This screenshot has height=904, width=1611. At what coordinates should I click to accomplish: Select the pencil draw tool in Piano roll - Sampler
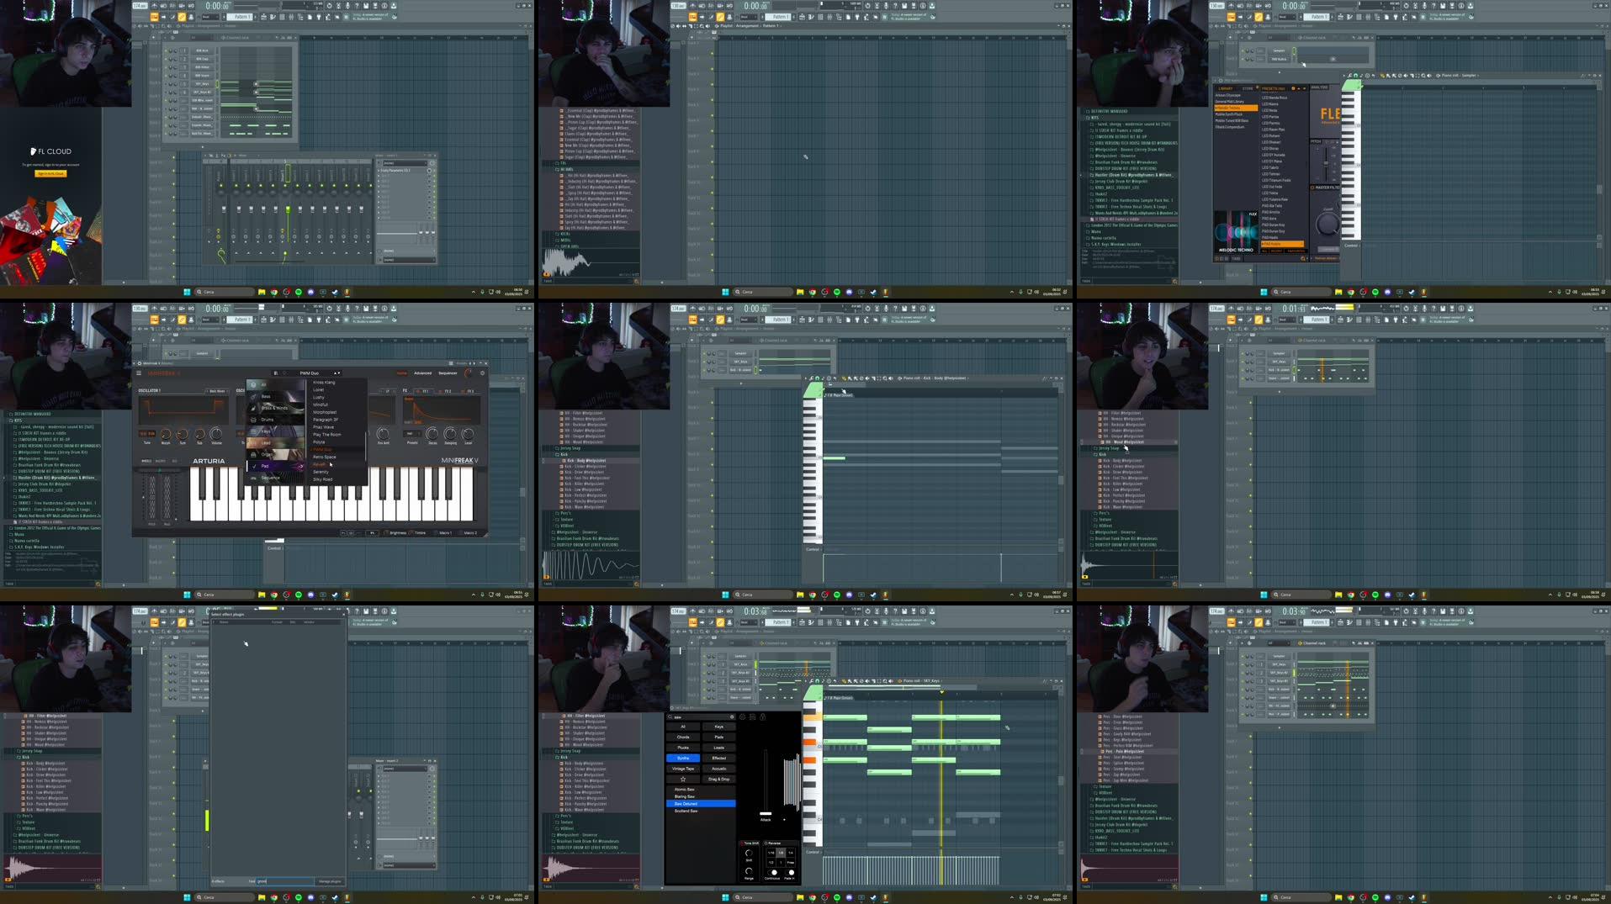(1383, 76)
